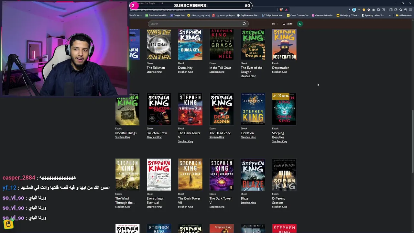Click the Blaze title link
This screenshot has height=233, width=414.
pyautogui.click(x=245, y=198)
